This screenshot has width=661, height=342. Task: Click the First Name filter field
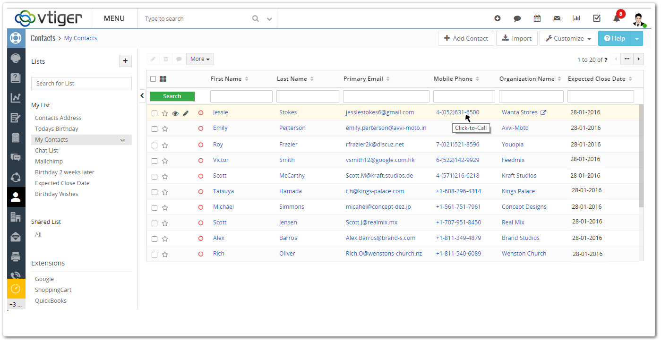[x=241, y=96]
